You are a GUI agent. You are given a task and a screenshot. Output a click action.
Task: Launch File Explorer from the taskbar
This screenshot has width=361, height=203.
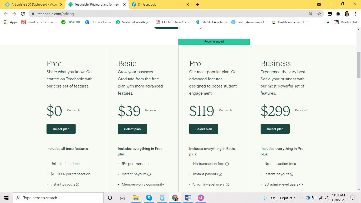click(136, 198)
